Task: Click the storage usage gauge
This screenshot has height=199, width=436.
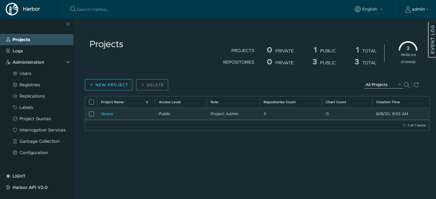Action: click(408, 46)
